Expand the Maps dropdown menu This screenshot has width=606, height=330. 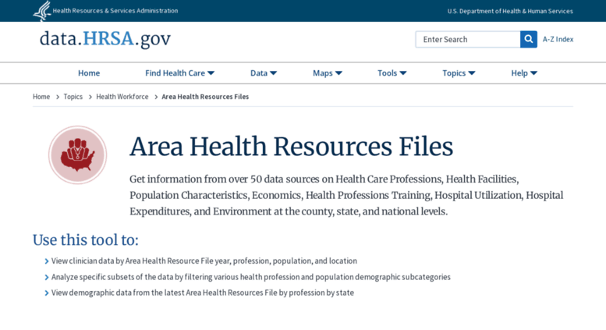click(328, 73)
